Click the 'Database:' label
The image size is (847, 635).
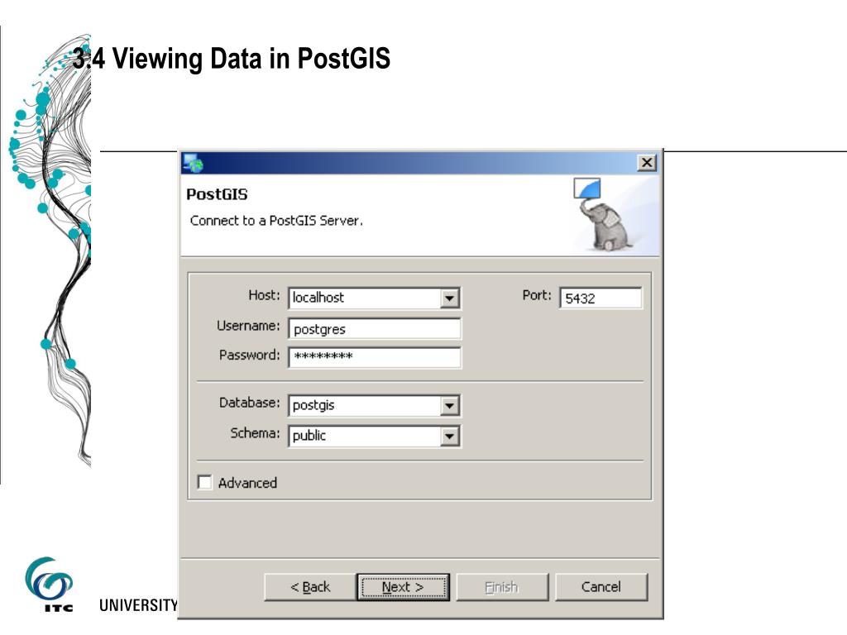pyautogui.click(x=250, y=403)
